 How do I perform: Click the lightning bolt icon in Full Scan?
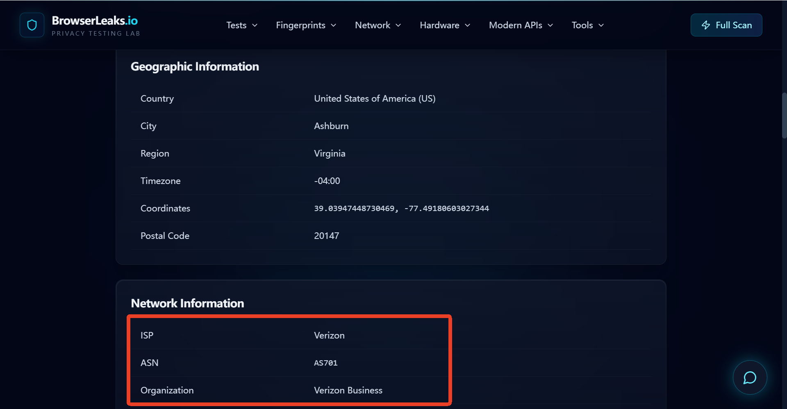point(706,25)
